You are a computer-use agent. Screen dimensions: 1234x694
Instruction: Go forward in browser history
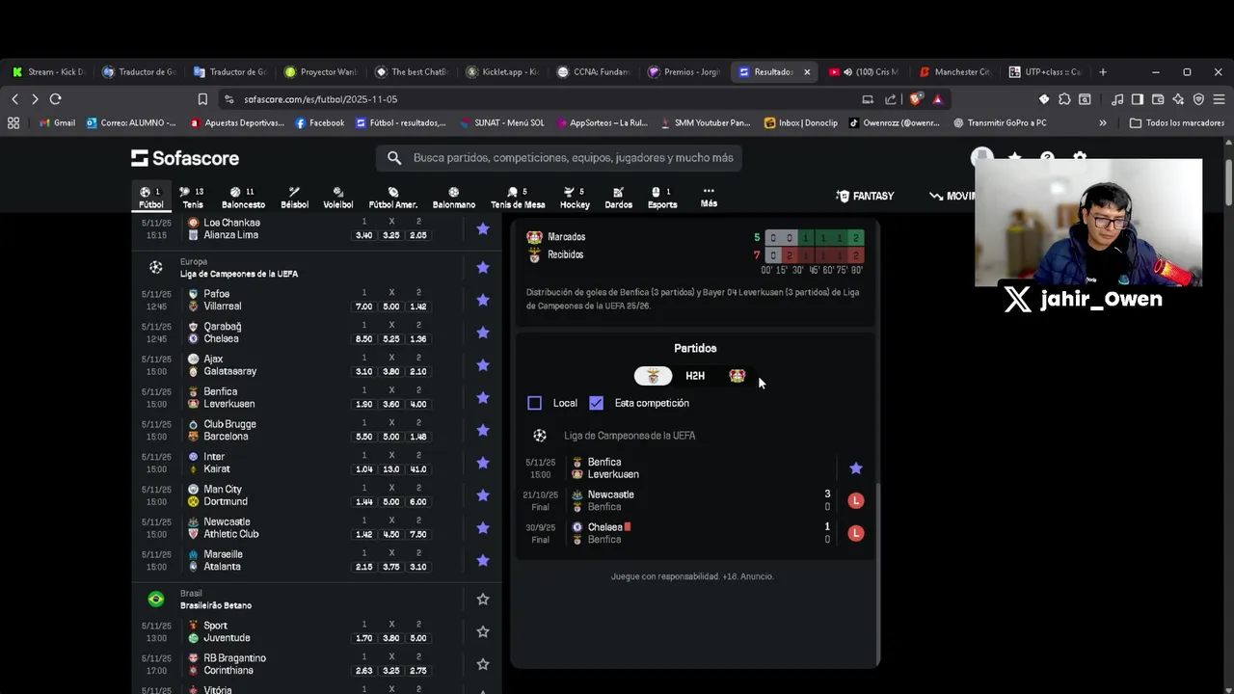[x=35, y=99]
